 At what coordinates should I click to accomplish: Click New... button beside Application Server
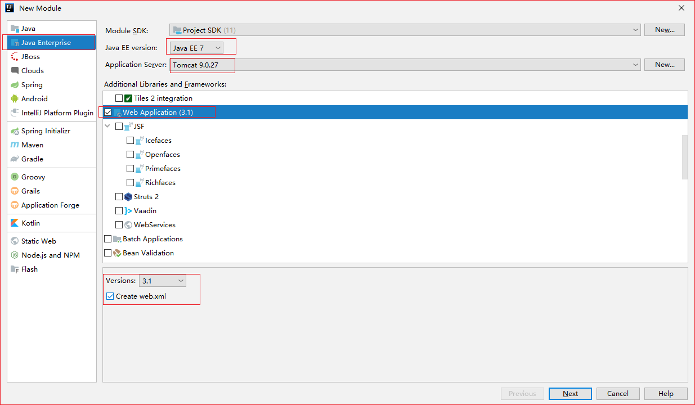665,65
